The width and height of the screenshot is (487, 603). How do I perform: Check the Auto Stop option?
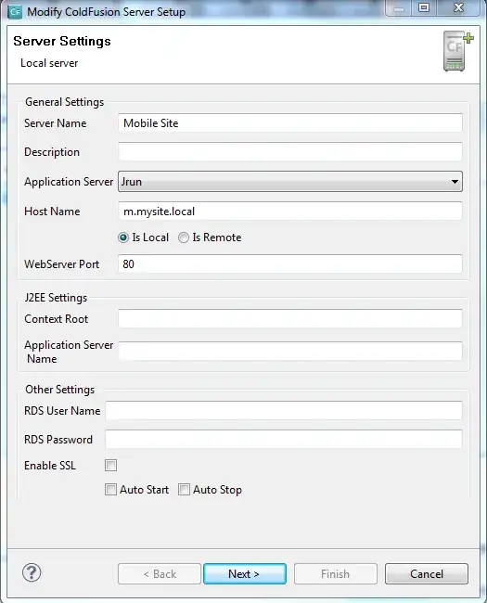[184, 490]
